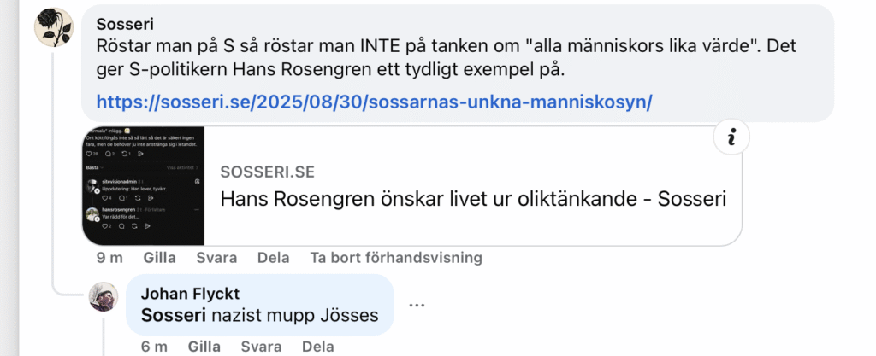
Task: Click the bold Sosseri mention in Johan's reply
Action: click(173, 315)
